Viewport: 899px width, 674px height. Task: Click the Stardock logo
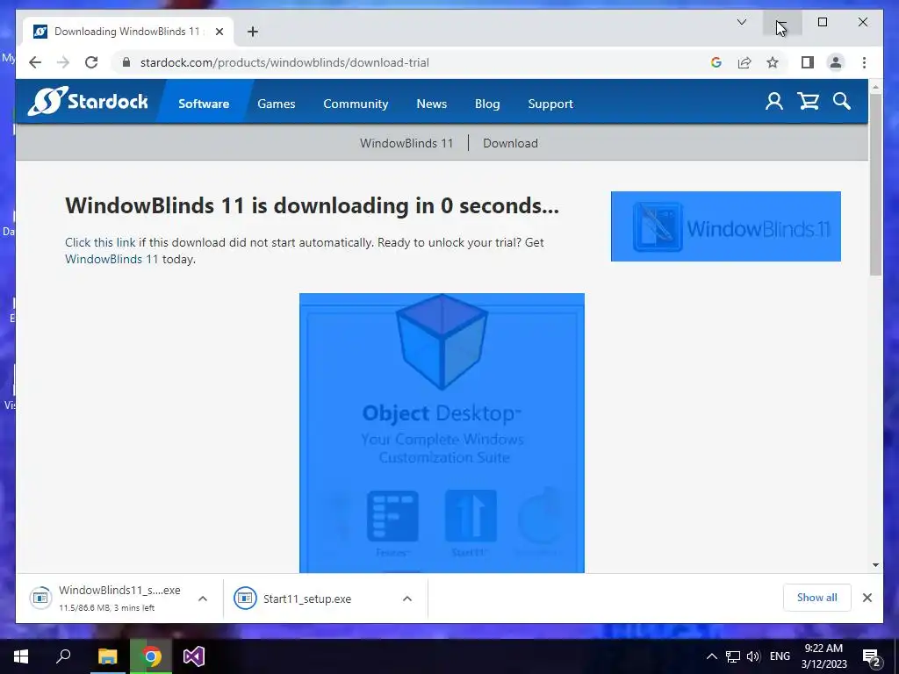[x=88, y=102]
